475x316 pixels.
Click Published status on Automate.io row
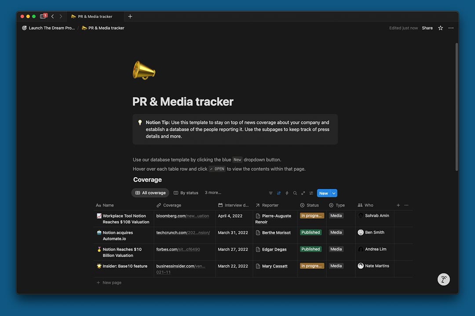(311, 232)
